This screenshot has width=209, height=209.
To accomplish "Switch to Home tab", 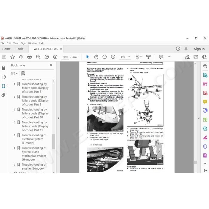I will pos(6,49).
